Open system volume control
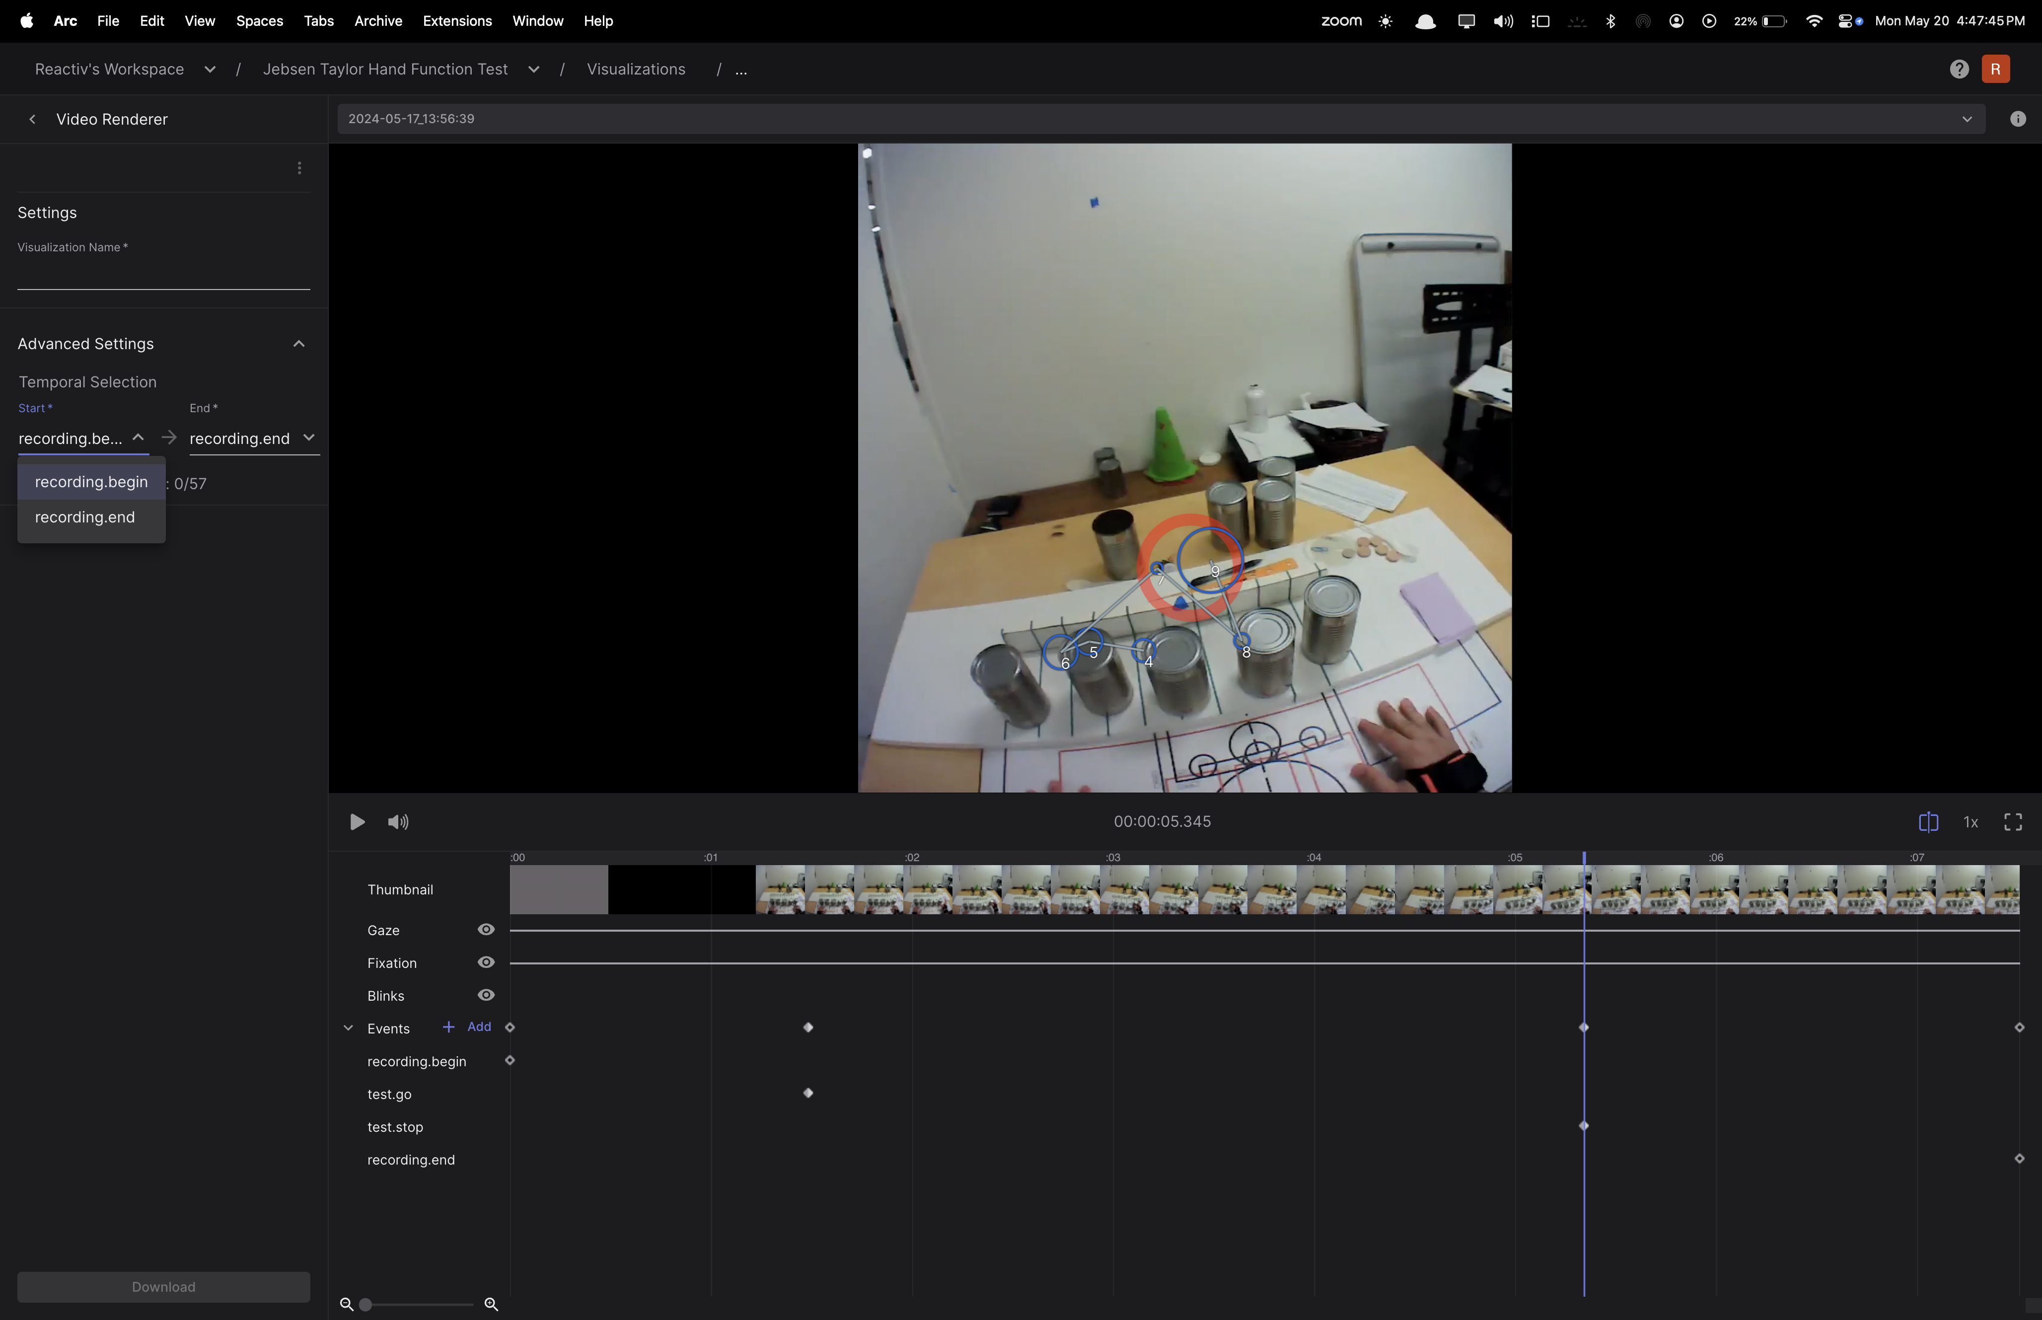Viewport: 2042px width, 1320px height. [x=1503, y=20]
